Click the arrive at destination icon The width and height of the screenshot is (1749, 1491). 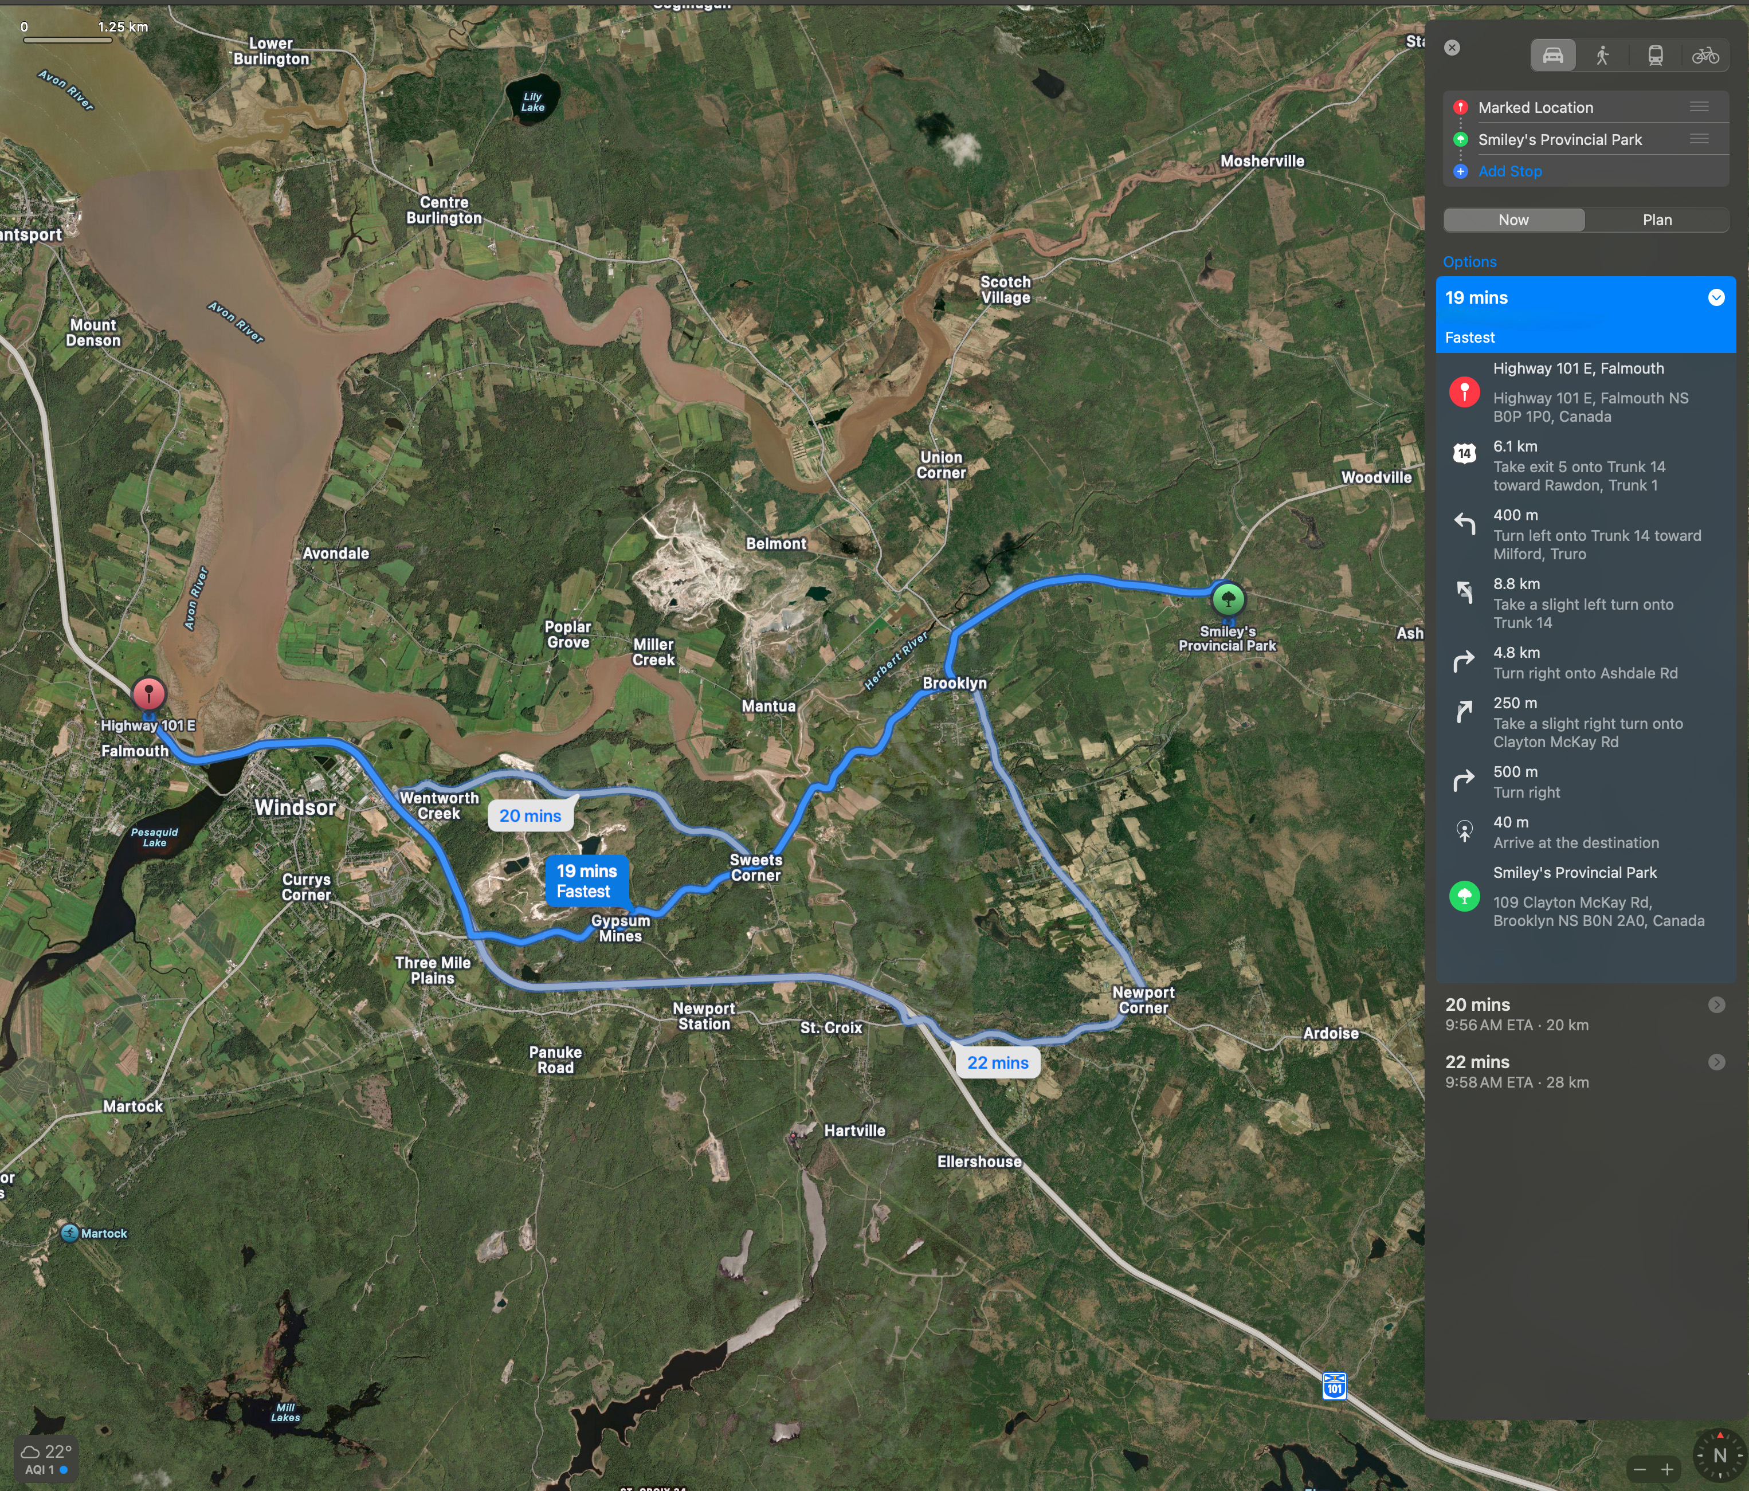click(1464, 831)
